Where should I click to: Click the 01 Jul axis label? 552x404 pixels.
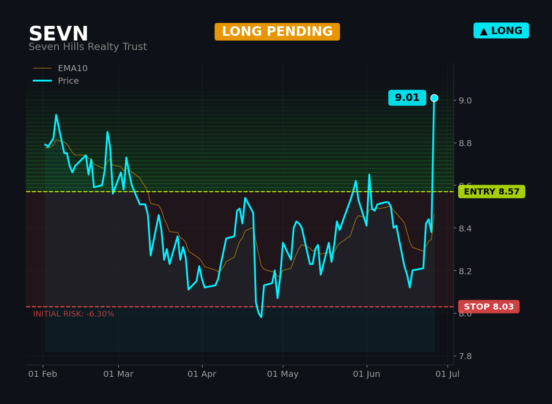[447, 374]
